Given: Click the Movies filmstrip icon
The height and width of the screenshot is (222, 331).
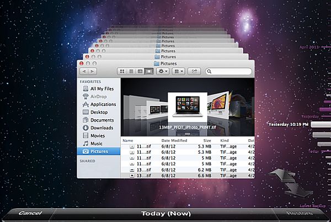Looking at the screenshot, I should tap(86, 136).
